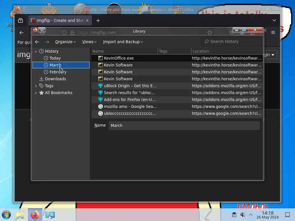Screen dimensions: 295x221
Task: Open imgflip login dropdown arrow
Action: pos(273,55)
